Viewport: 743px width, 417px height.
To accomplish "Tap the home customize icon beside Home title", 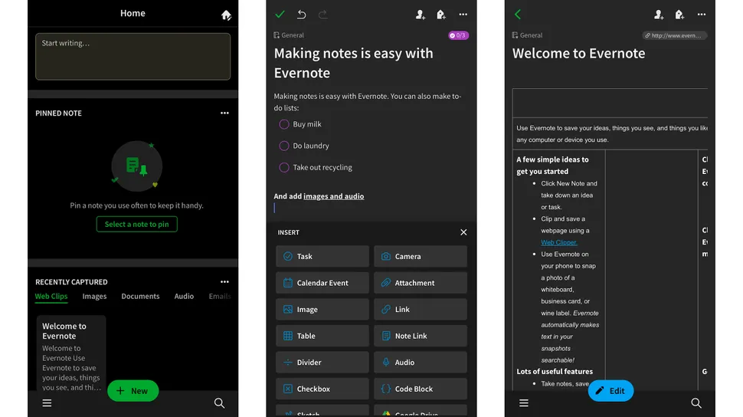I will tap(226, 15).
